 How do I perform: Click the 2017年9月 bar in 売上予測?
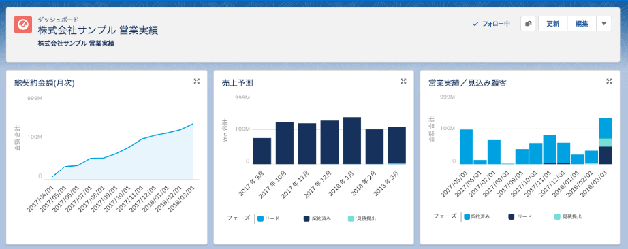[262, 151]
